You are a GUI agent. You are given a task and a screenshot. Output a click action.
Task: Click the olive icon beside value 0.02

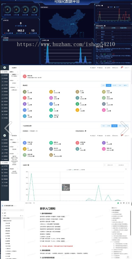(x=104, y=92)
